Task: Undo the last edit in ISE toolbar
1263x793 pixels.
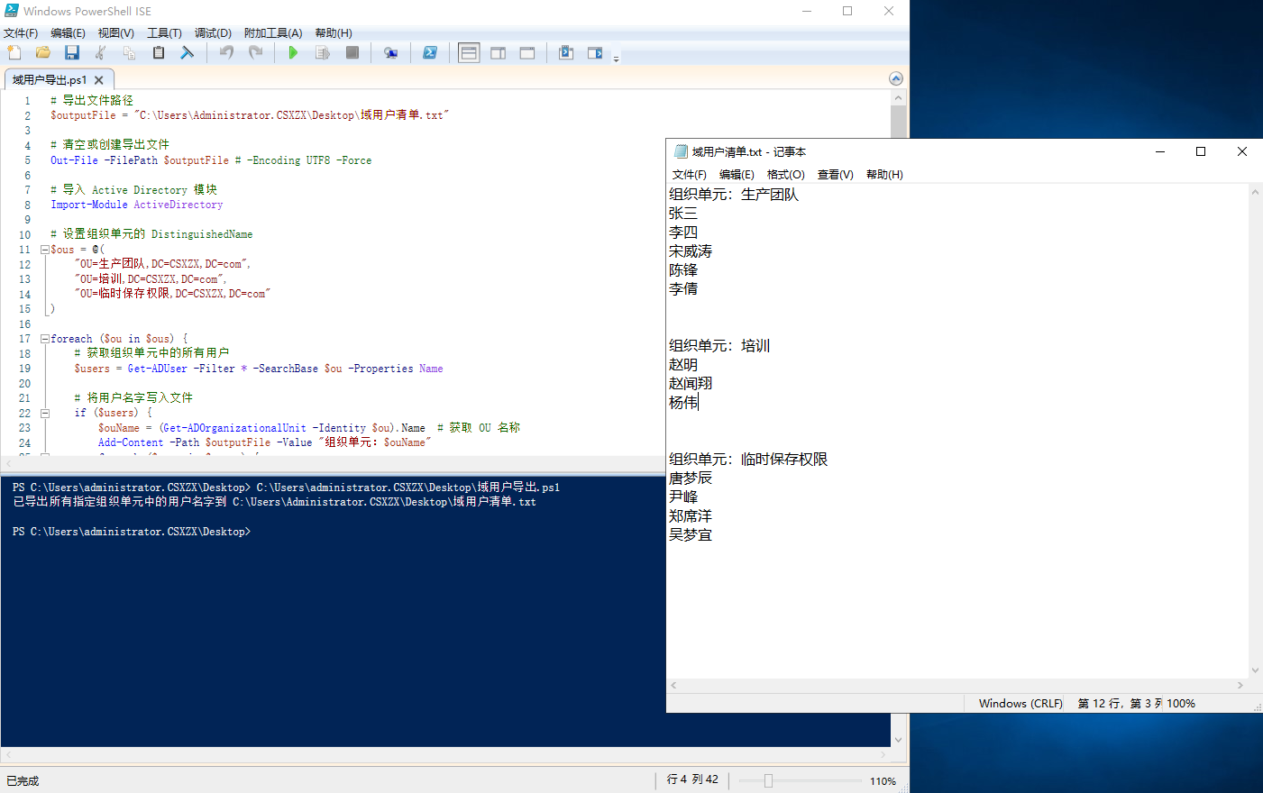Action: 226,53
